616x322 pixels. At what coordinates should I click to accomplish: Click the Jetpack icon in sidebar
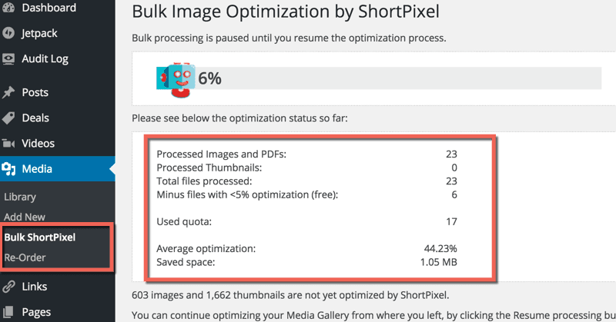[x=8, y=33]
